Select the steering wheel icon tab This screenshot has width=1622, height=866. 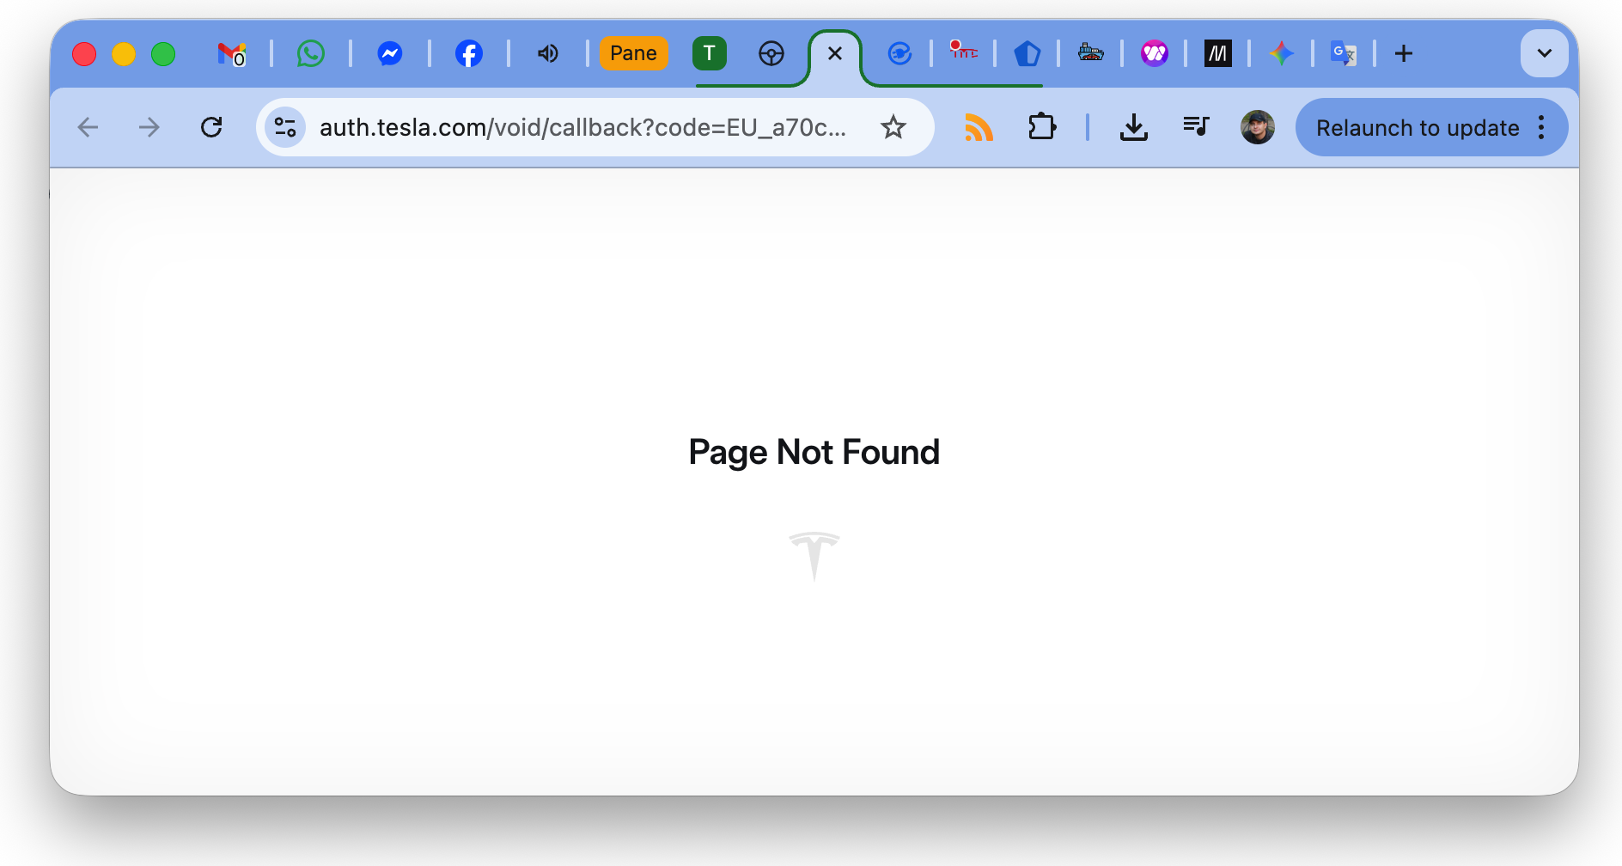click(x=771, y=54)
